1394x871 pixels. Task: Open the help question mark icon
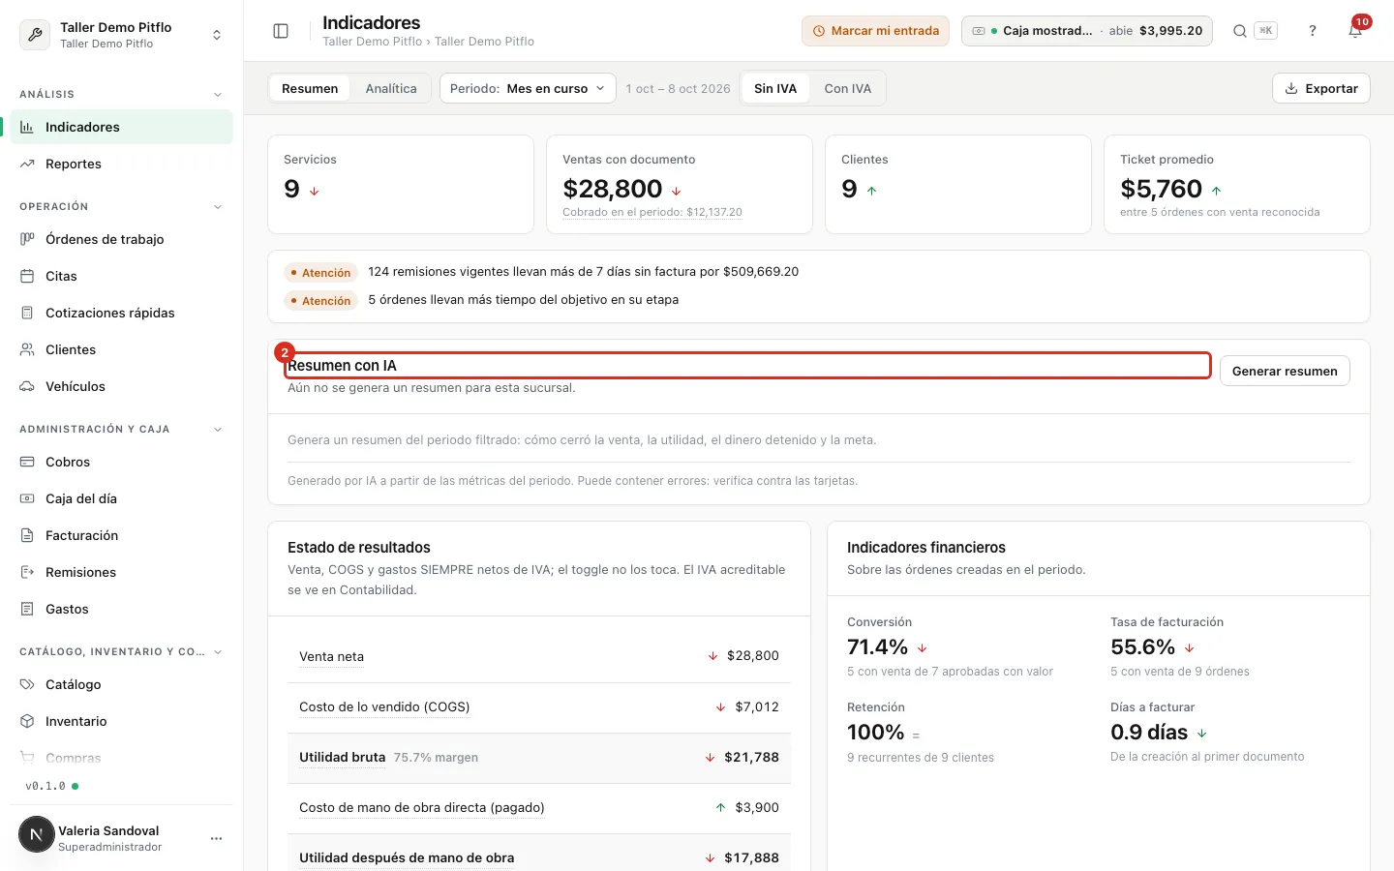click(1313, 31)
